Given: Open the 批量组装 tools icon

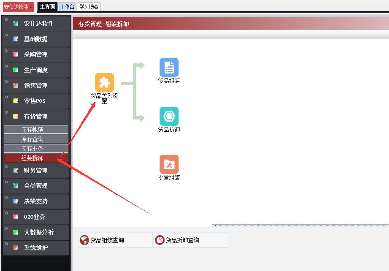Looking at the screenshot, I should (169, 164).
